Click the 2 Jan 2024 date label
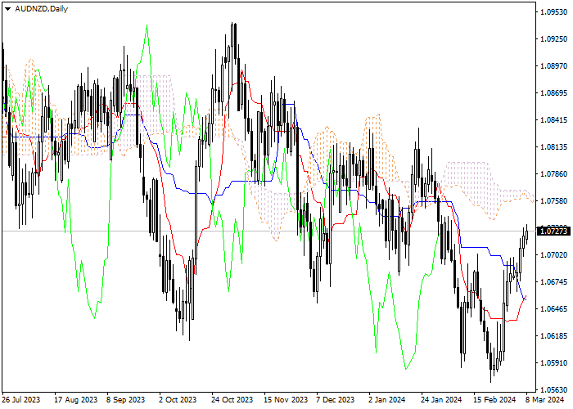This screenshot has width=573, height=409. tap(387, 399)
